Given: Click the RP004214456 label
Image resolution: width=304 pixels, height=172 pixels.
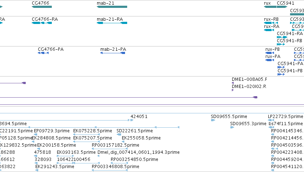Looking at the screenshot, I should click(287, 138).
